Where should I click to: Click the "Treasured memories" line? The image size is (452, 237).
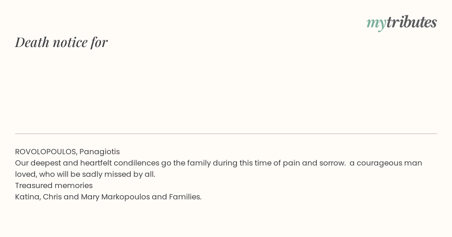click(x=54, y=185)
